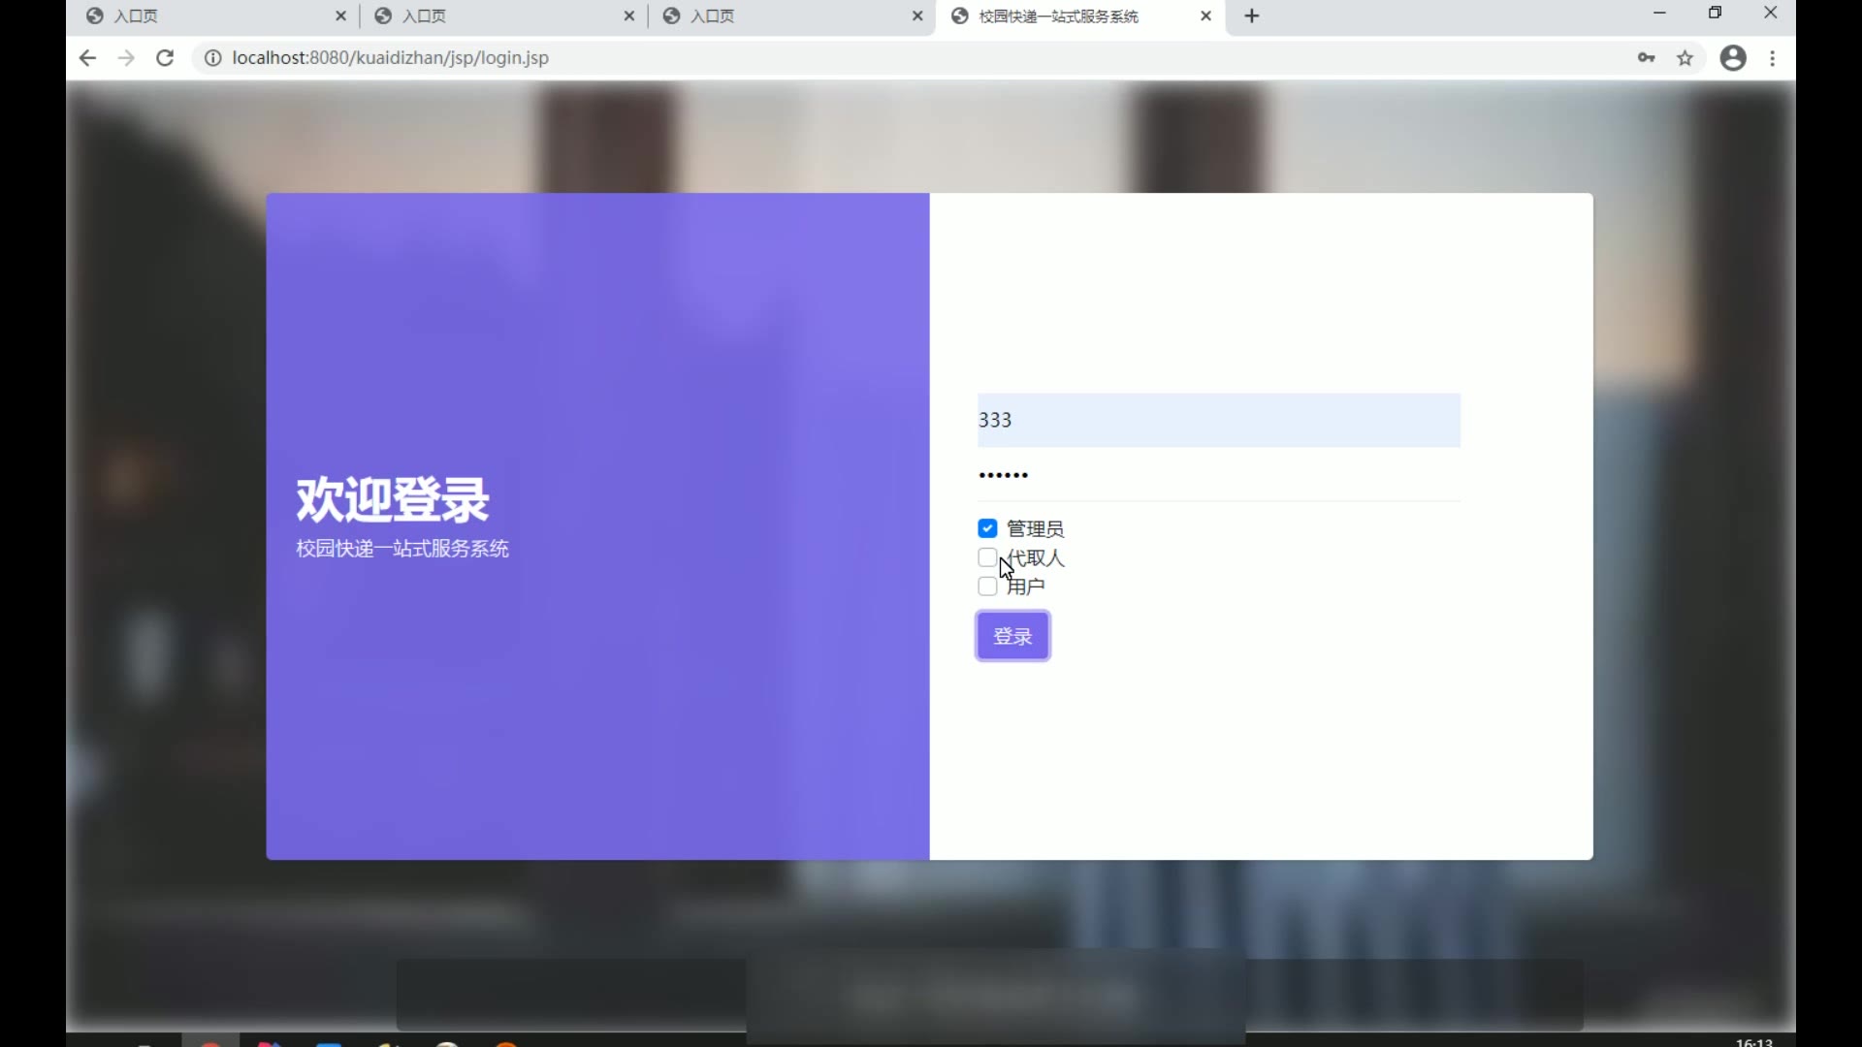Image resolution: width=1862 pixels, height=1047 pixels.
Task: Close the second 入口页 tab
Action: pos(629,16)
